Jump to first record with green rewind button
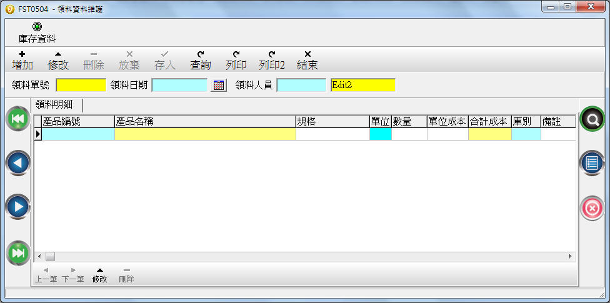 (x=18, y=118)
